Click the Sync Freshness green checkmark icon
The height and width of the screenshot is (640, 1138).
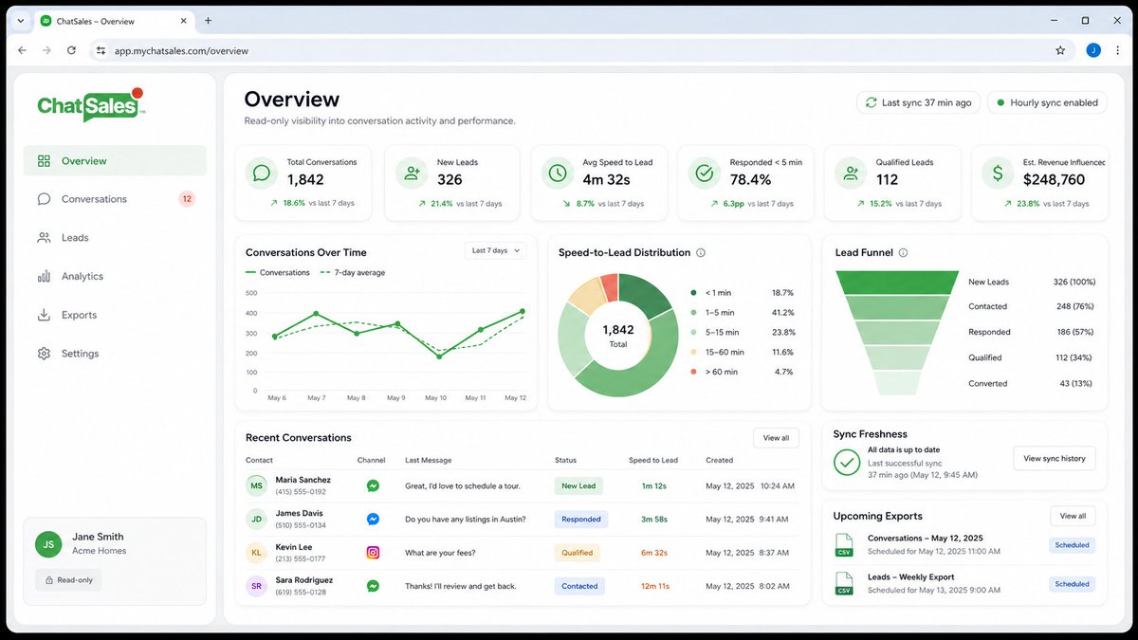847,462
